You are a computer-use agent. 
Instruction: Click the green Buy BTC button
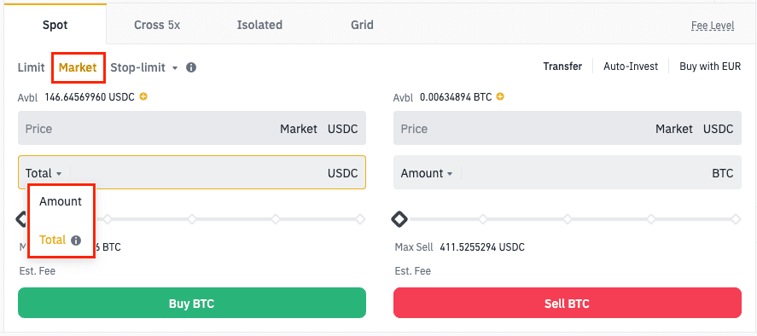[x=192, y=304]
